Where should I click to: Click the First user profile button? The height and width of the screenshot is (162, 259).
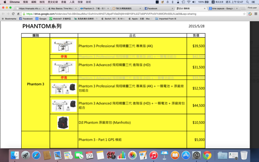coord(252,8)
